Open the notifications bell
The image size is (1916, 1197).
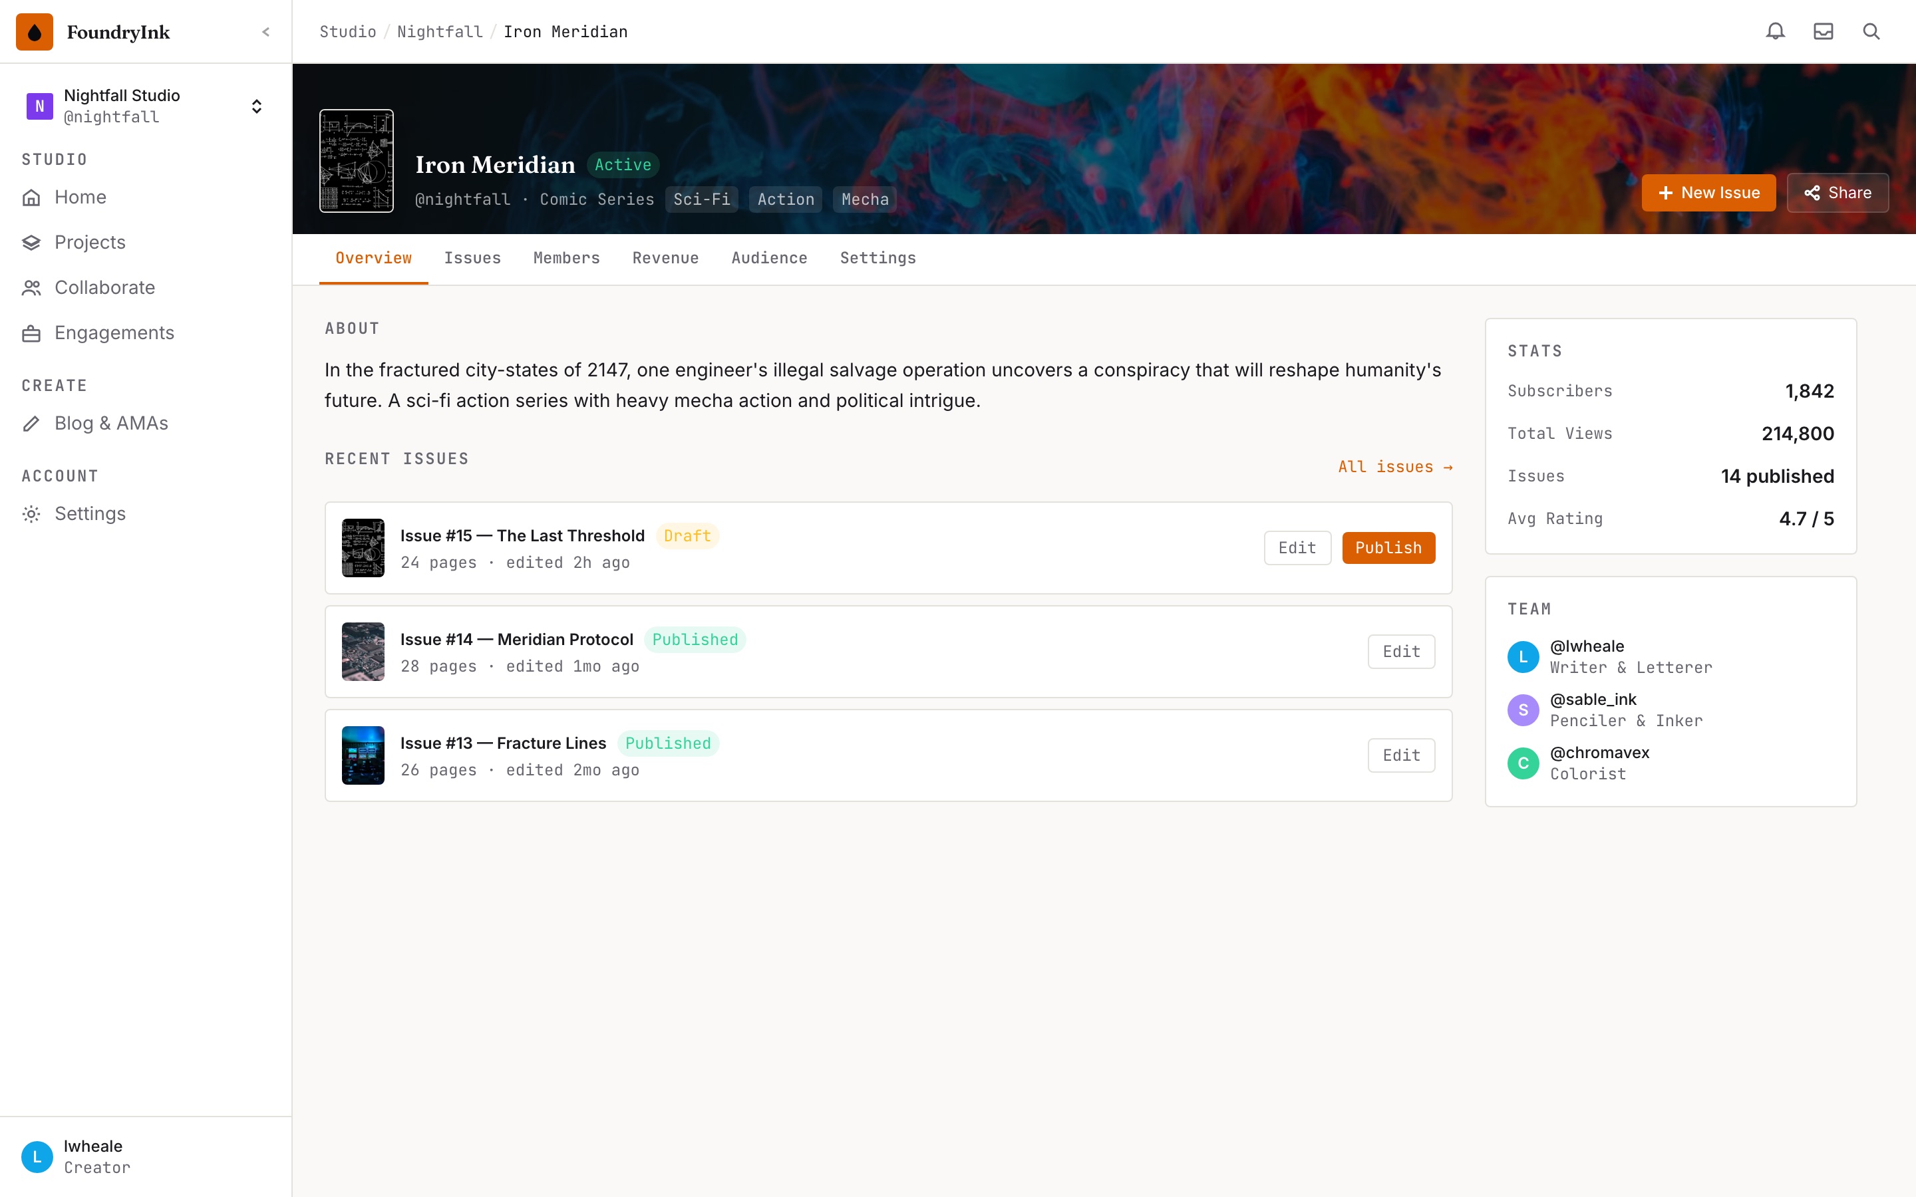1775,32
